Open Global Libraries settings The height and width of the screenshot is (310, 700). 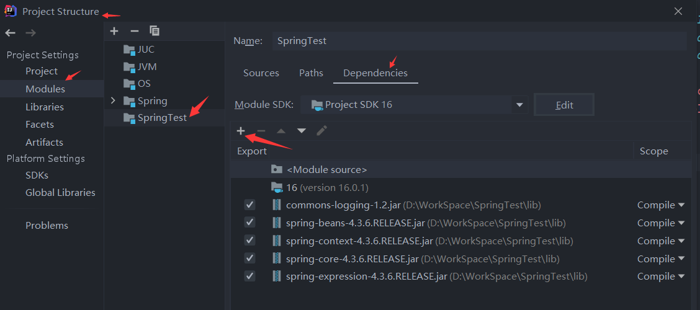pyautogui.click(x=60, y=193)
